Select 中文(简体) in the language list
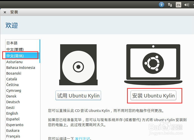The width and height of the screenshot is (194, 140). pos(22,56)
